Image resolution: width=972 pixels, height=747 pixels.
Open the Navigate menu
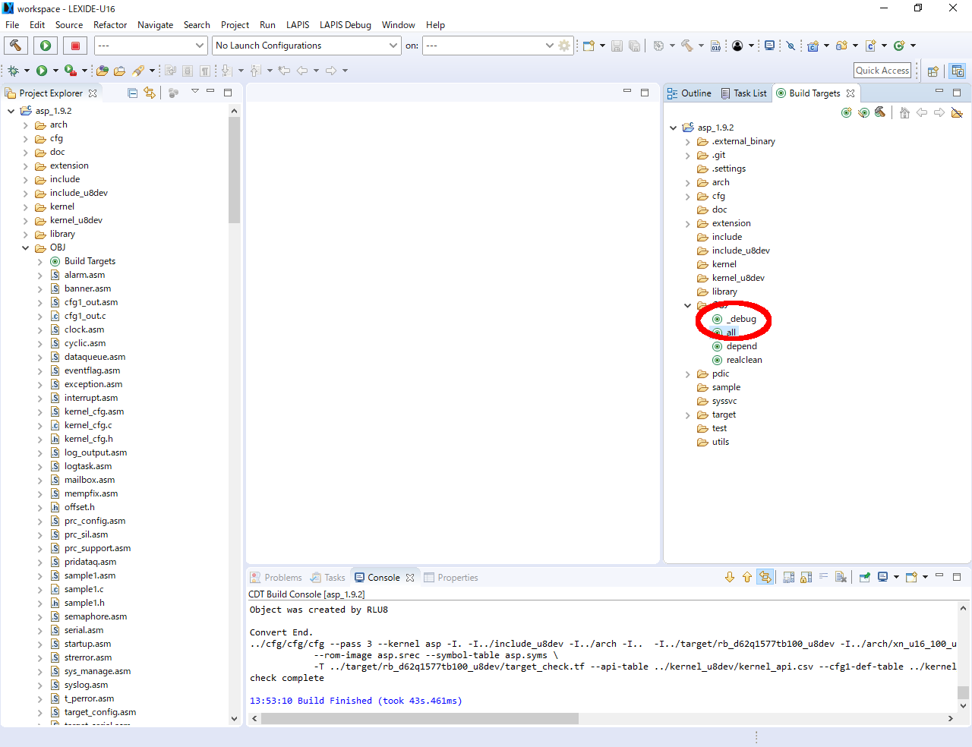click(x=156, y=25)
